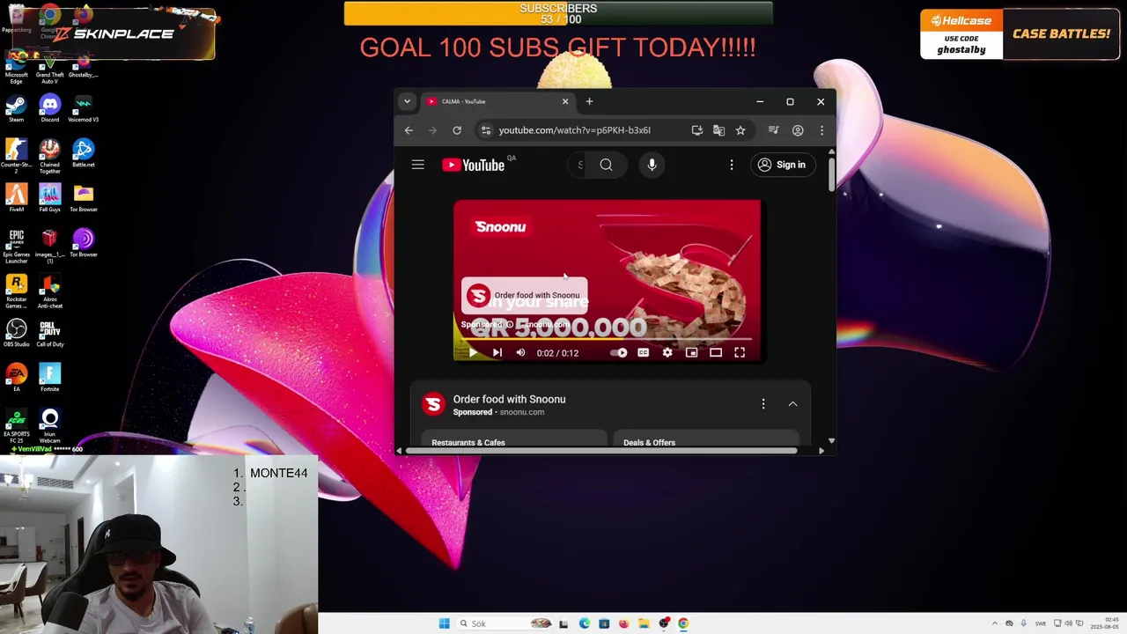Viewport: 1127px width, 634px height.
Task: Select Iriun Webcam desktop icon
Action: 49,426
